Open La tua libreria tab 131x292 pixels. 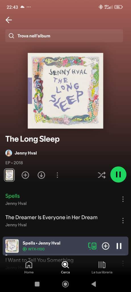click(102, 267)
